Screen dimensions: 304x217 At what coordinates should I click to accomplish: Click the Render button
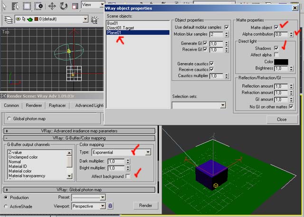tap(146, 206)
